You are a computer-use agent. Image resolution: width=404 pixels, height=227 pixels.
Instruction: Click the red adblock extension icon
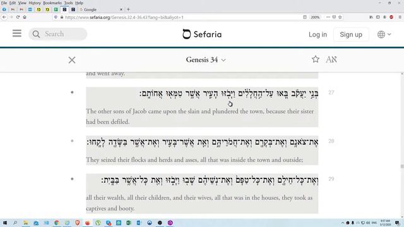pyautogui.click(x=391, y=17)
